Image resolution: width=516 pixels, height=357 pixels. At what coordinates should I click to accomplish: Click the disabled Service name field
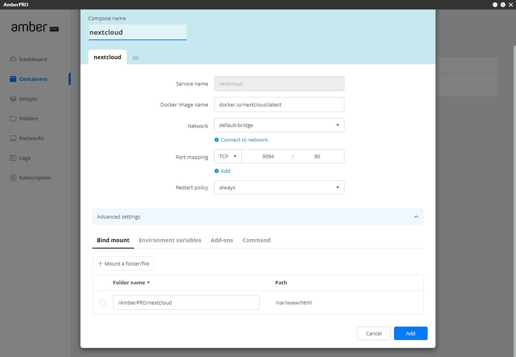tap(279, 84)
